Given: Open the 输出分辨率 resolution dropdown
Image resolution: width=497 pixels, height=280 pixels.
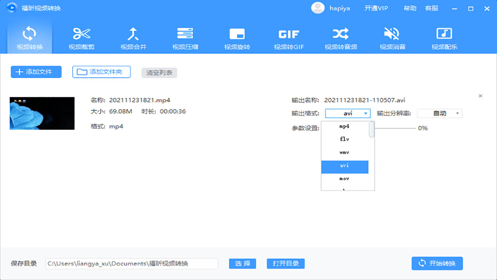Looking at the screenshot, I should (x=439, y=113).
